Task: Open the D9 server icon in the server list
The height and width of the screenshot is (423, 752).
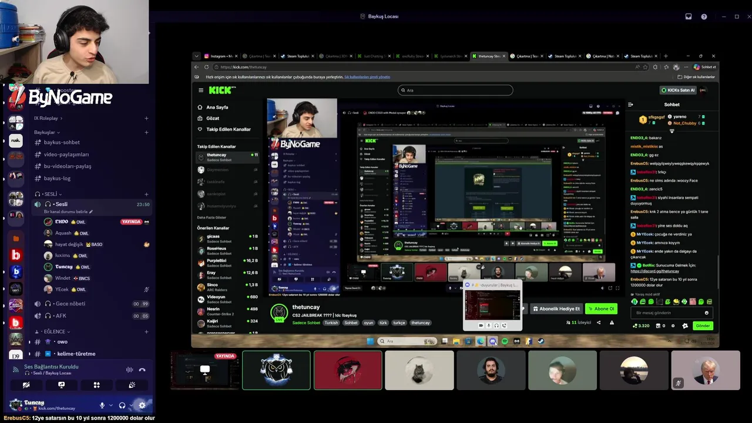Action: [x=16, y=355]
